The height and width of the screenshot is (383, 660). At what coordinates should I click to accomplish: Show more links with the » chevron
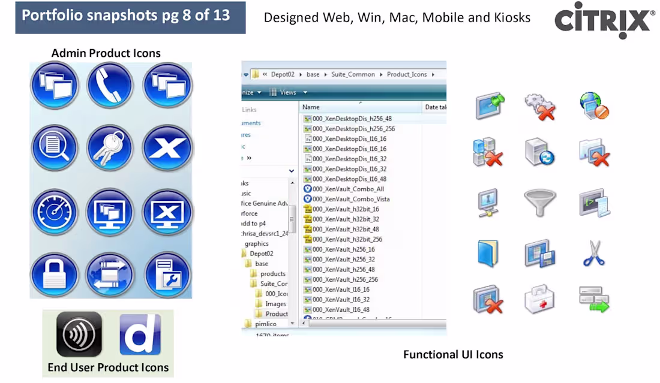(249, 158)
